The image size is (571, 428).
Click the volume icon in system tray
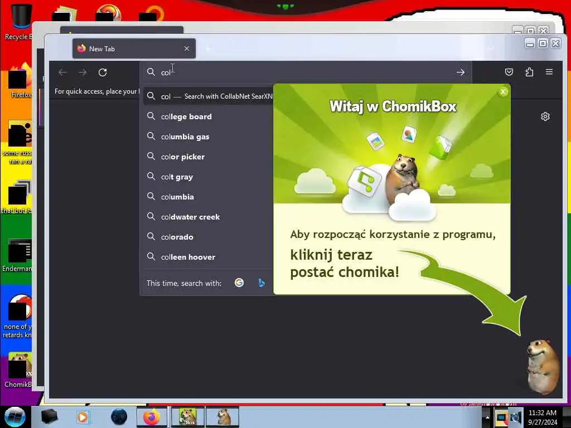[x=516, y=417]
